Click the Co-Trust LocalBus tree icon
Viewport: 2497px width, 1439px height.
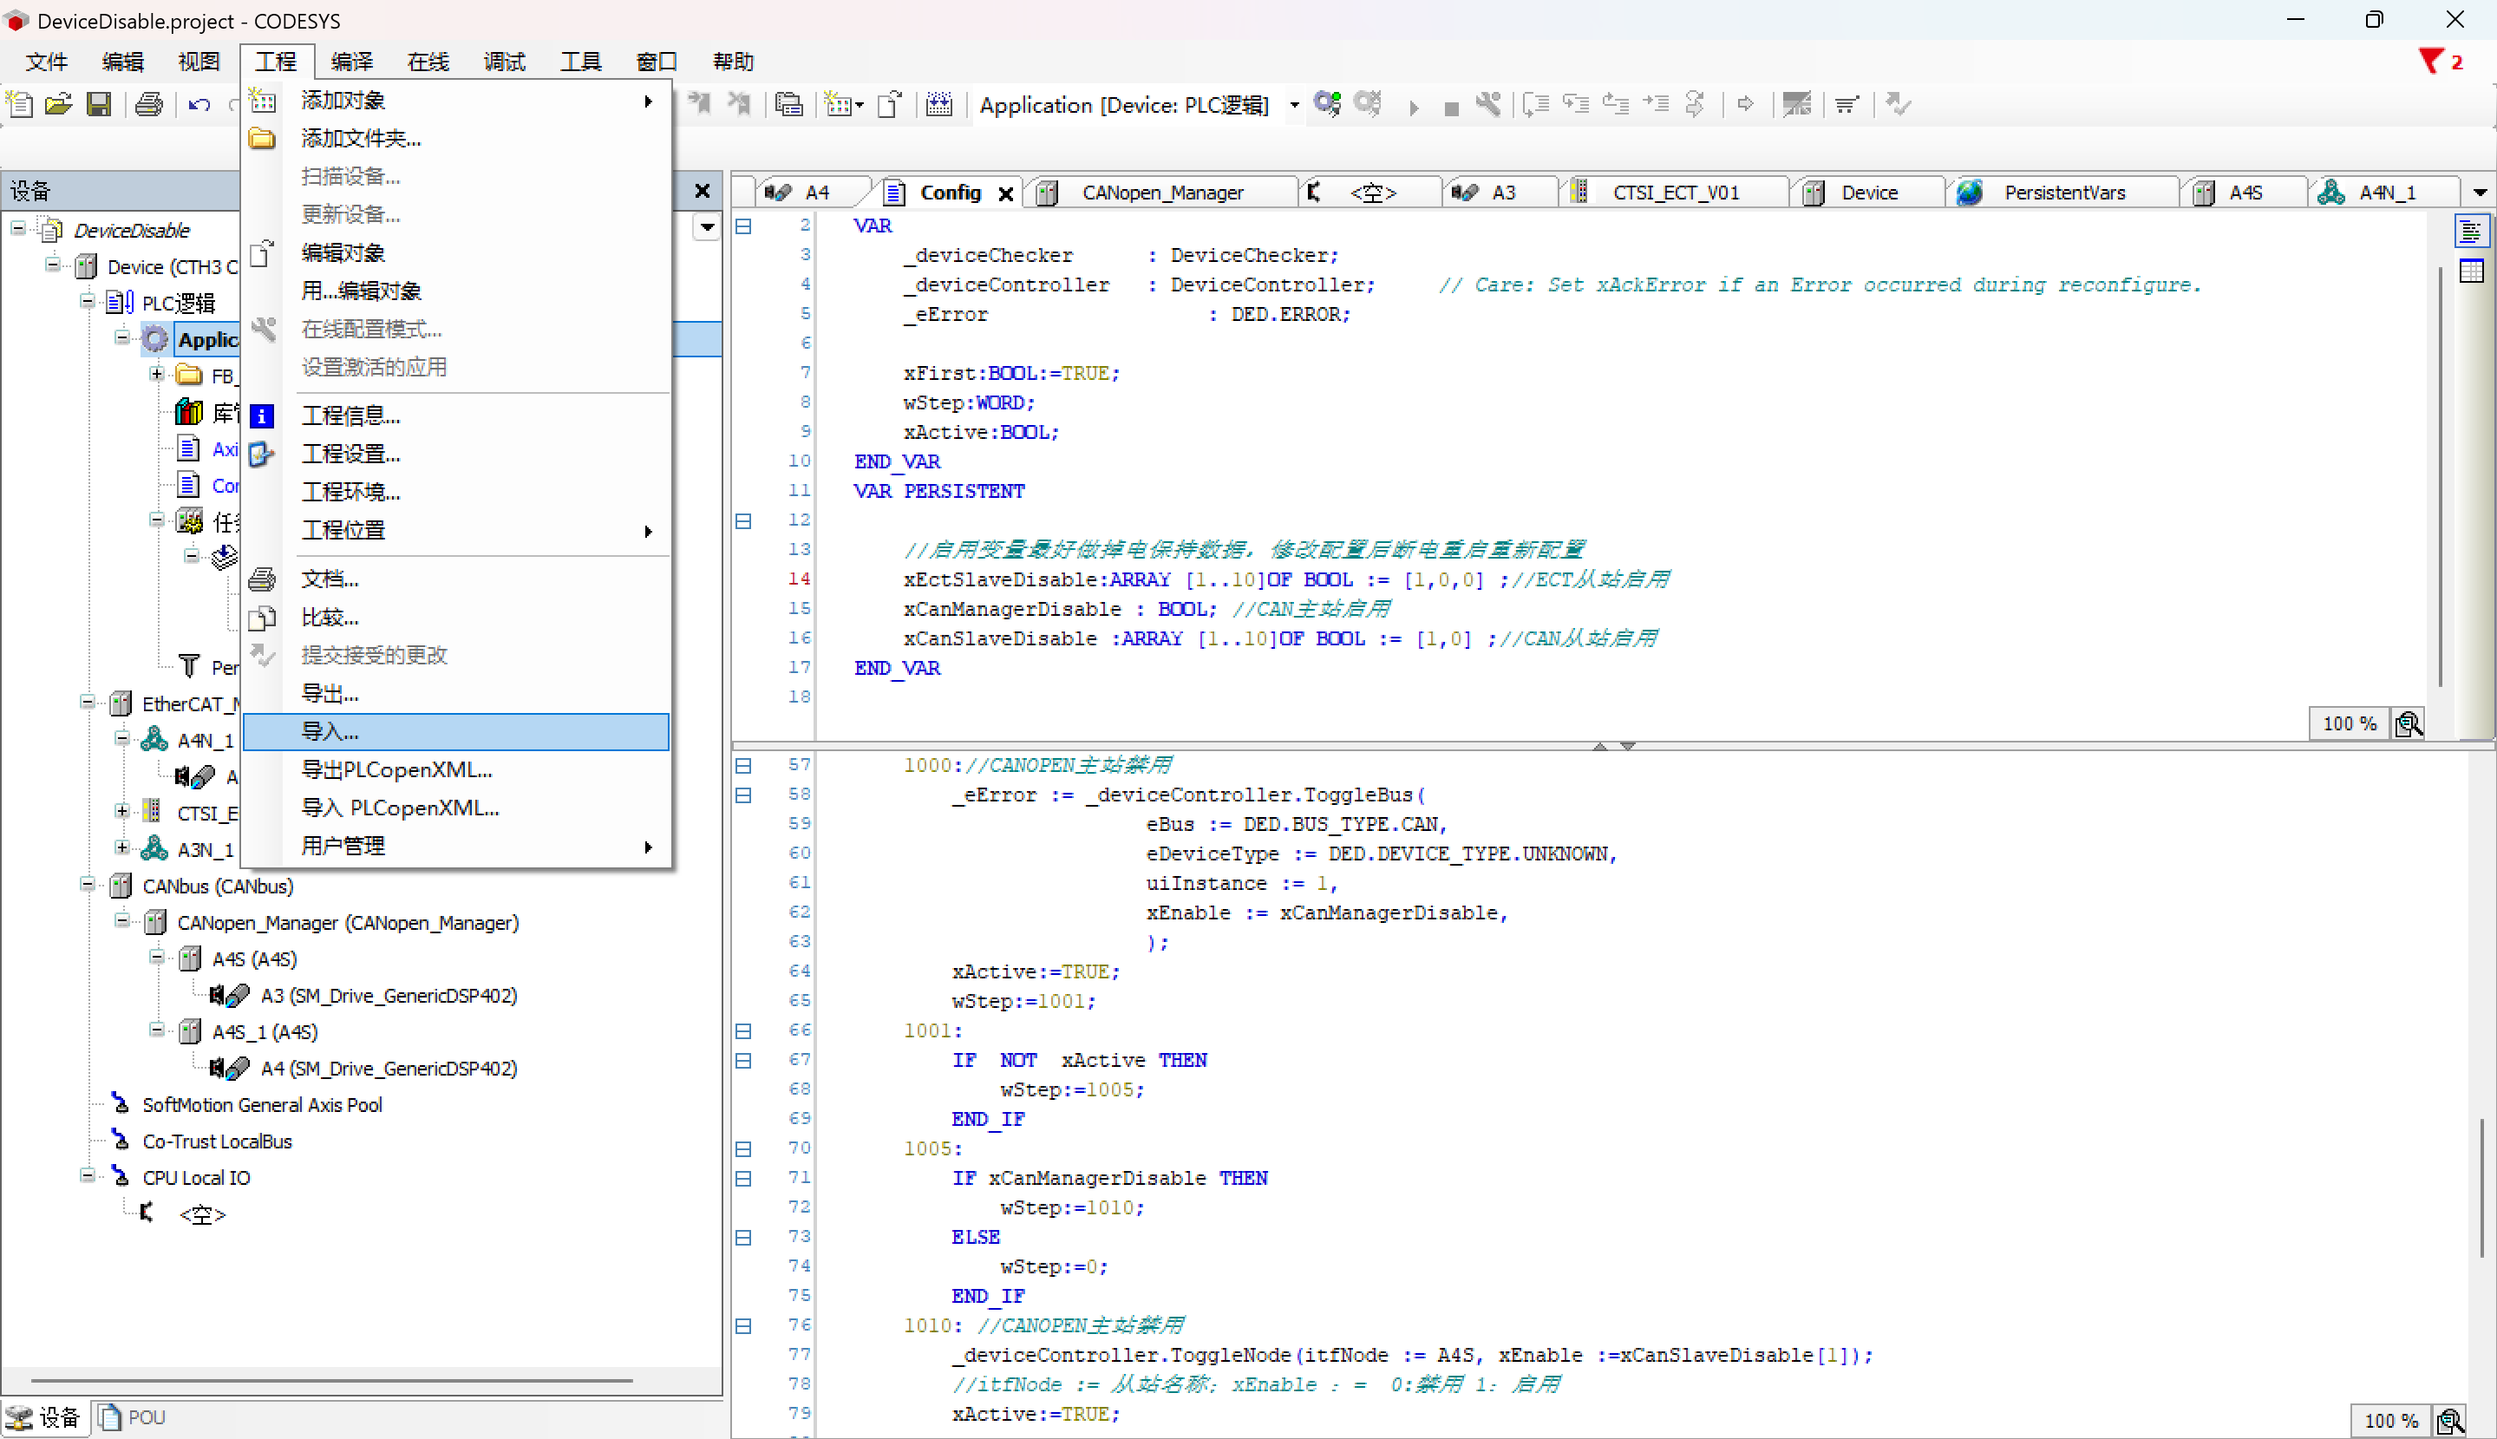(x=121, y=1140)
